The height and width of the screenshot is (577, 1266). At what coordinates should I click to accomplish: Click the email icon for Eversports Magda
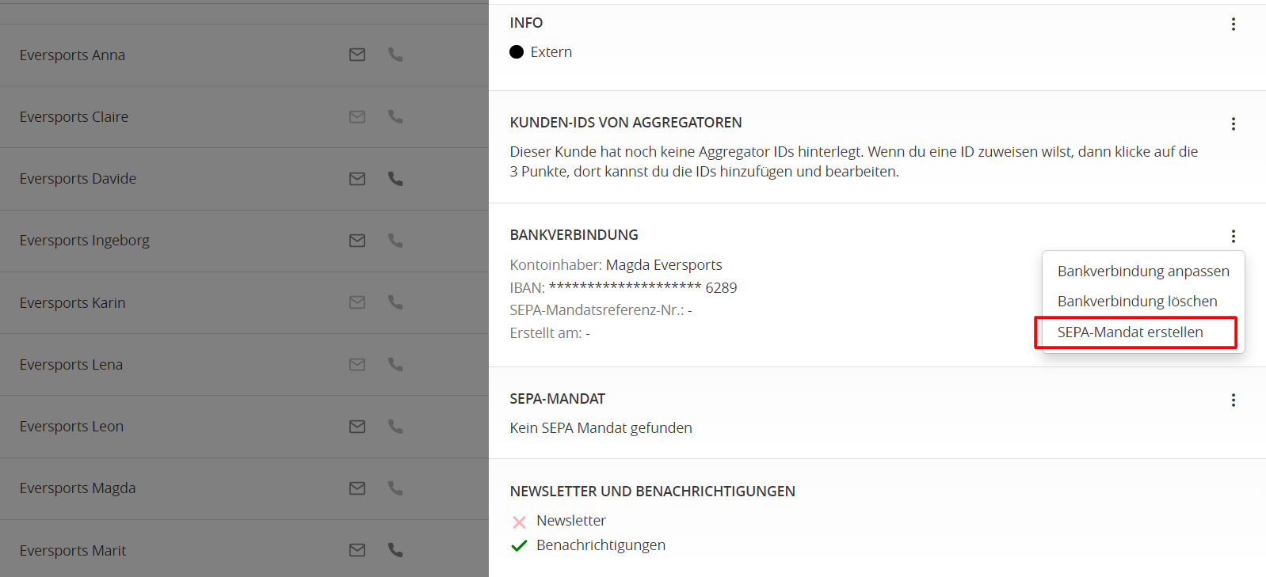coord(357,488)
